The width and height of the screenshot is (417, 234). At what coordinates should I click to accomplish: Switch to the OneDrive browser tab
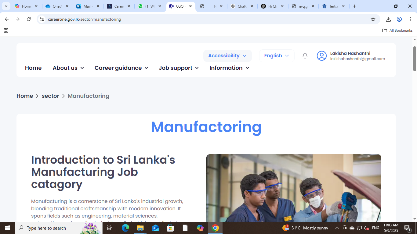point(57,6)
